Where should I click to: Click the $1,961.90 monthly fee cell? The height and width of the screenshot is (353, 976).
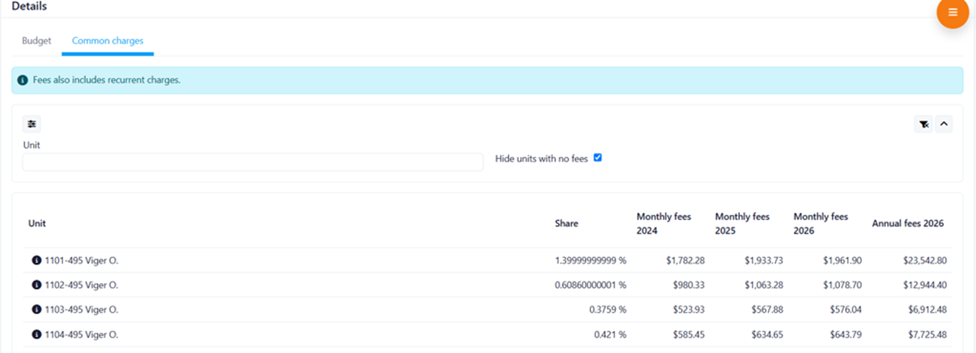pos(842,261)
